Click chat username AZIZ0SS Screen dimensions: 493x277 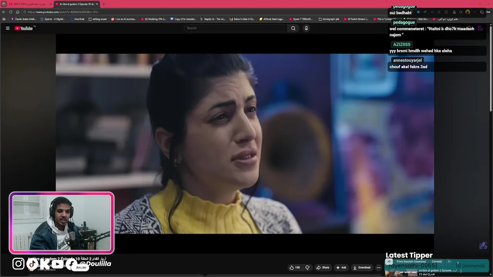coord(402,44)
